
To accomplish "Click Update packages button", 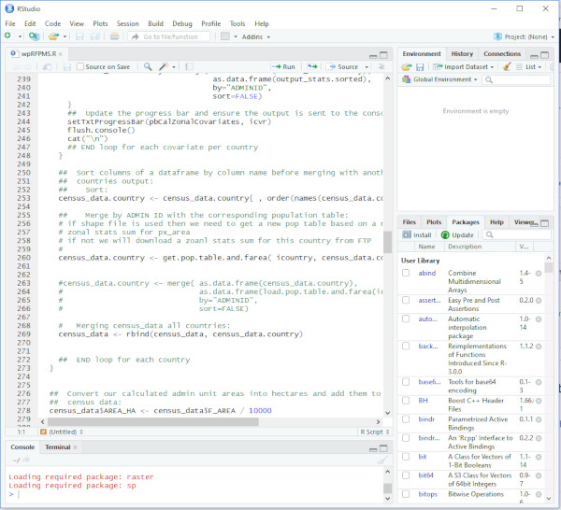I will [x=457, y=234].
